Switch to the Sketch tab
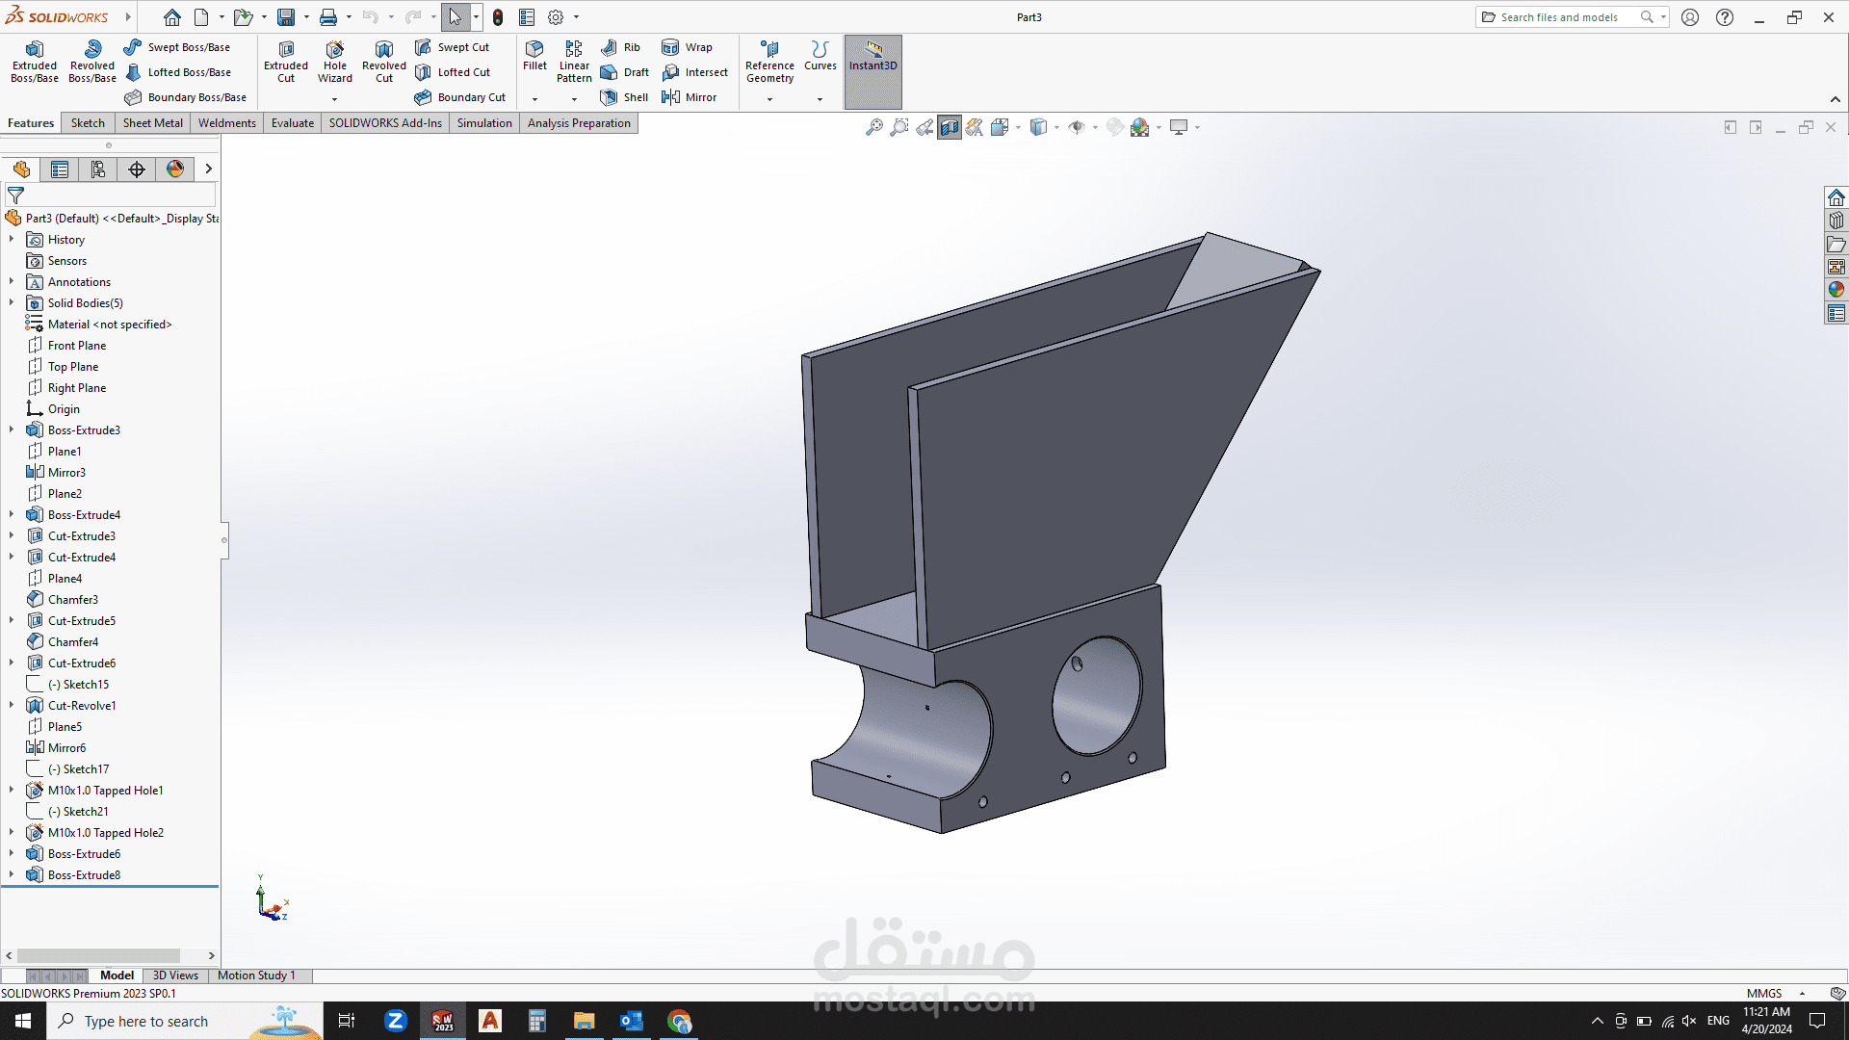This screenshot has height=1040, width=1849. (88, 123)
